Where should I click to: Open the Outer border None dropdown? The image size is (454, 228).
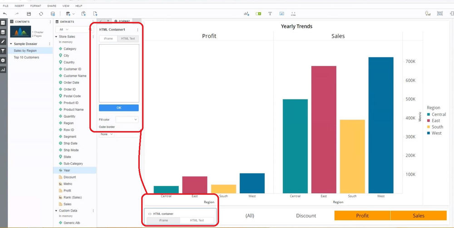point(107,134)
